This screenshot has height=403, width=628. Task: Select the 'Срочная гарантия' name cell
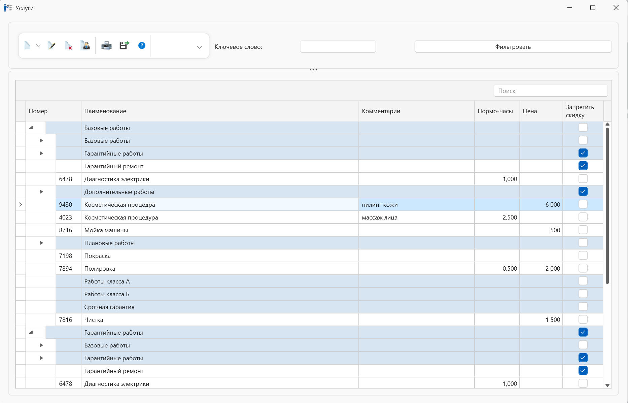[x=220, y=307]
